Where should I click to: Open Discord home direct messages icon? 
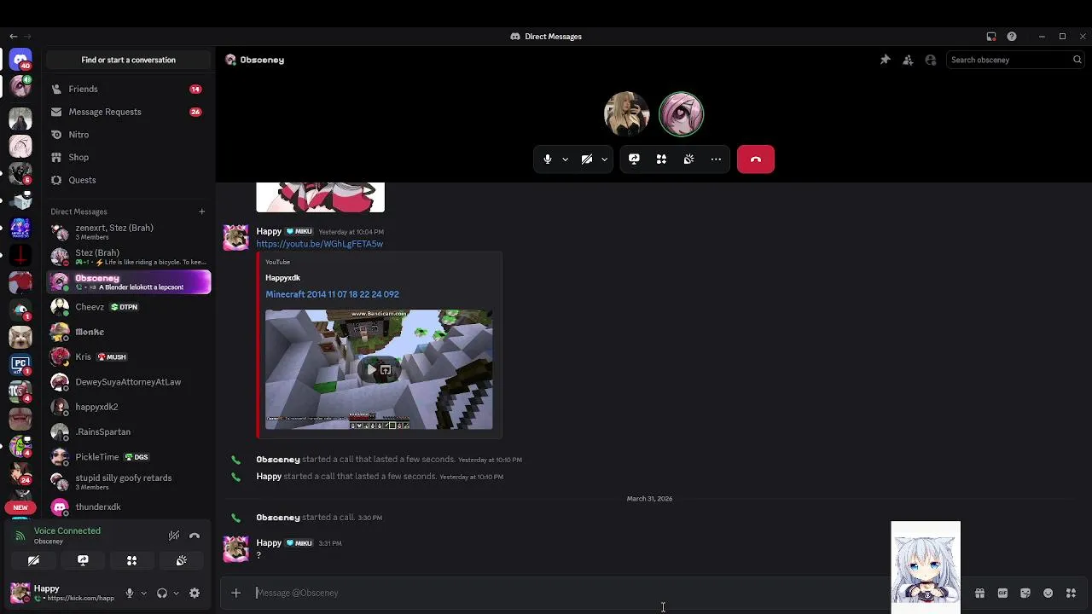(x=20, y=60)
